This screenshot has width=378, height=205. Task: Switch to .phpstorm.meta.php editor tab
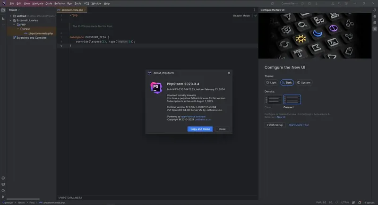72,10
